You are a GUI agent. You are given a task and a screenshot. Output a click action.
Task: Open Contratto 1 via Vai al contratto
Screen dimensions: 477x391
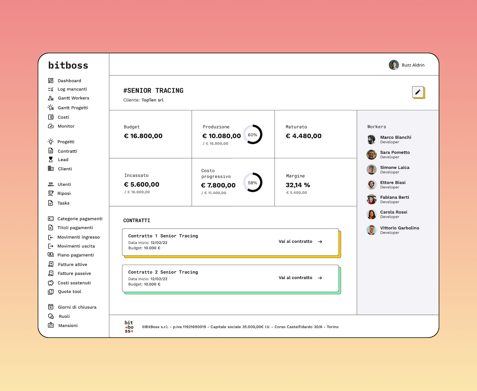pos(300,241)
